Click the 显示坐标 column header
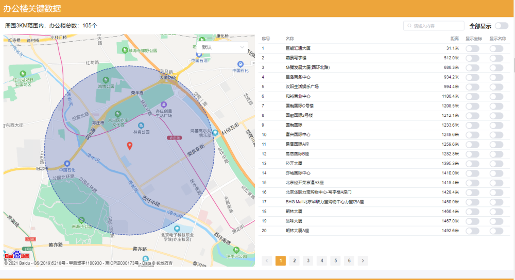The image size is (515, 280). pos(474,39)
